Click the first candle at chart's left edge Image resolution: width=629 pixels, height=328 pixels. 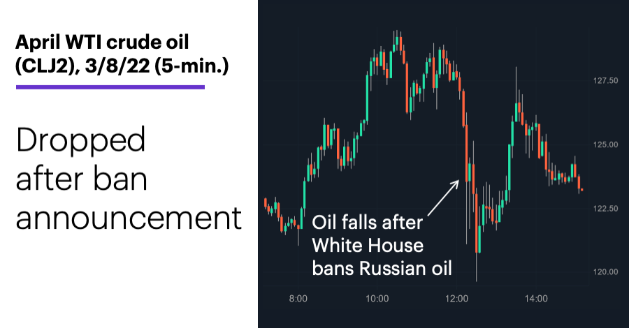265,202
